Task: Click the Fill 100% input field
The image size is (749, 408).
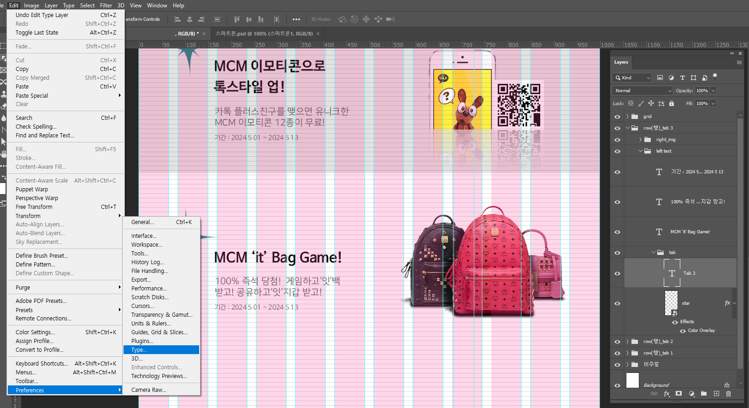Action: 702,103
